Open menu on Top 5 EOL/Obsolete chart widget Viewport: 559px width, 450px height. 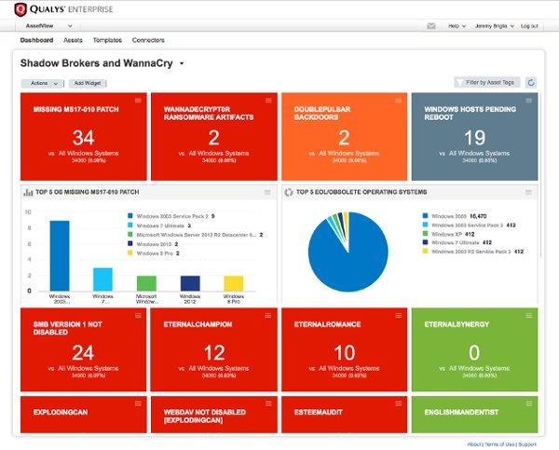coord(528,192)
